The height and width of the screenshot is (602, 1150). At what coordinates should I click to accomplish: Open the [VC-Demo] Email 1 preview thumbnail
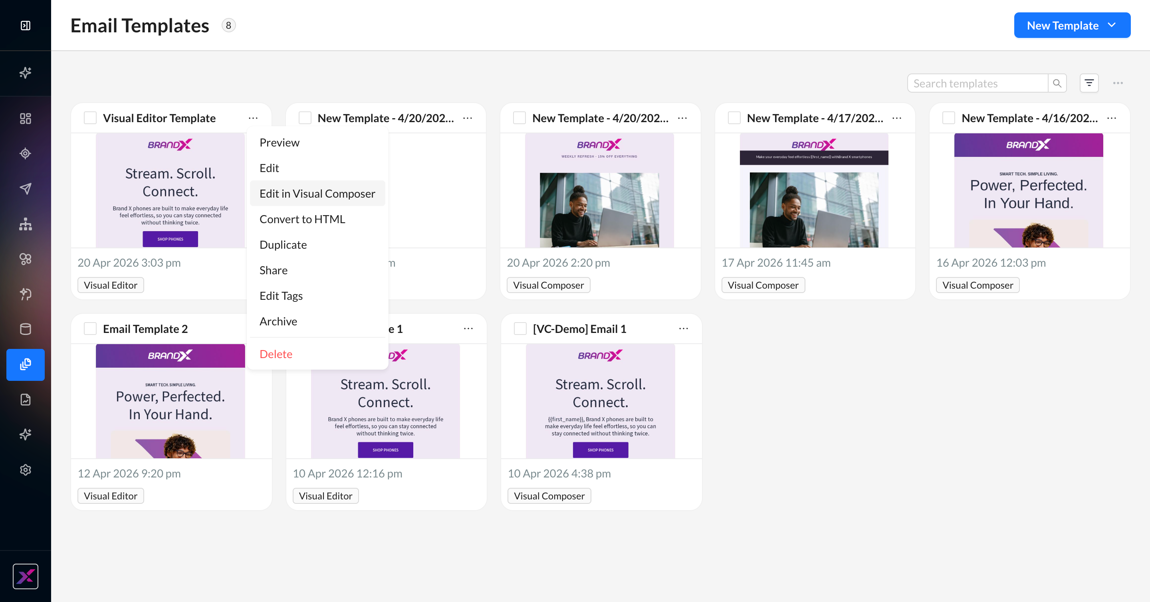click(x=601, y=401)
